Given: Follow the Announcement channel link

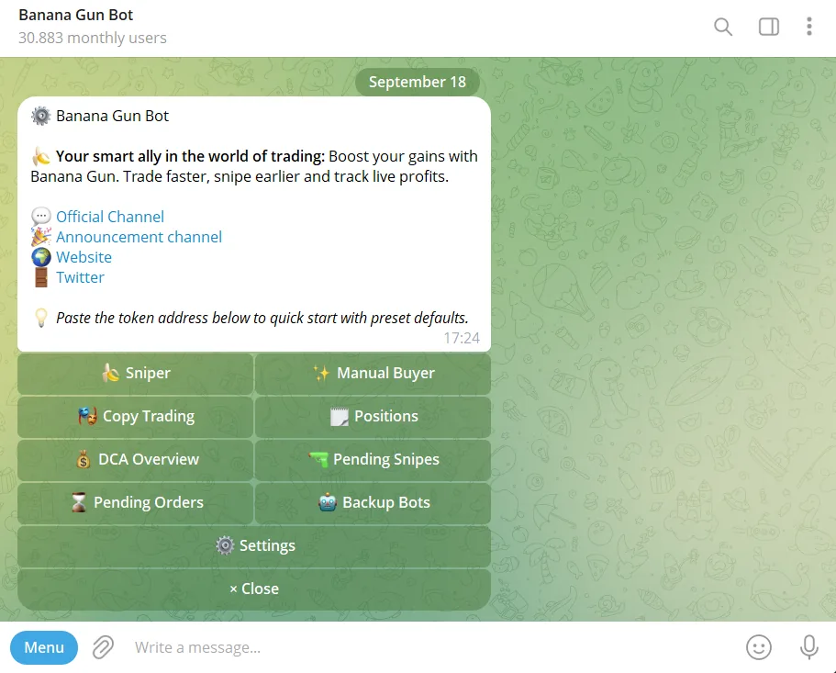Looking at the screenshot, I should pyautogui.click(x=139, y=237).
